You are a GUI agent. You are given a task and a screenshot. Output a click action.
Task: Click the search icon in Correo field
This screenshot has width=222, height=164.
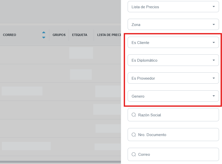(x=134, y=155)
